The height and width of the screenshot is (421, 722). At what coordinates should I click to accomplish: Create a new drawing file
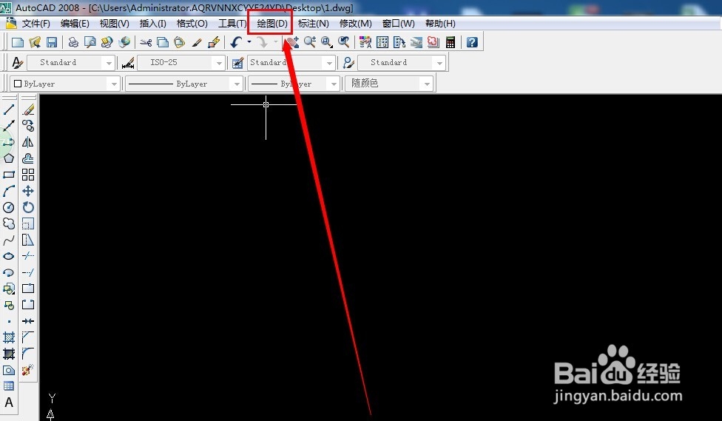18,42
